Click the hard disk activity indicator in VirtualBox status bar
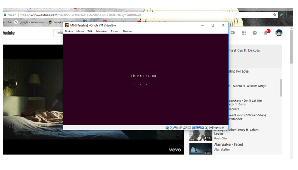The height and width of the screenshot is (170, 298). click(168, 127)
